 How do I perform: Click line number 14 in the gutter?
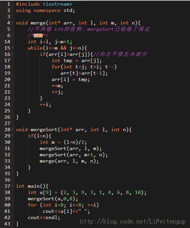(7, 42)
